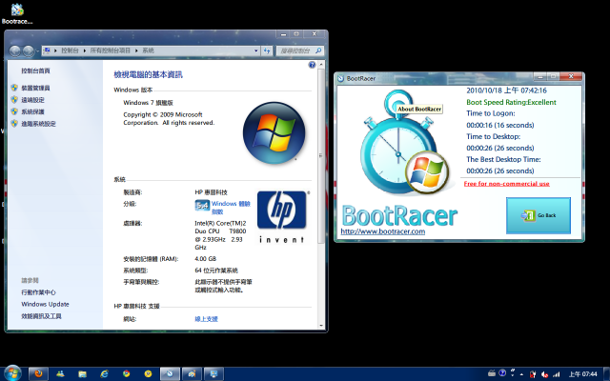Screen dimensions: 610x381
Task: Select 'The Best Desktop Time:' label
Action: coord(503,159)
